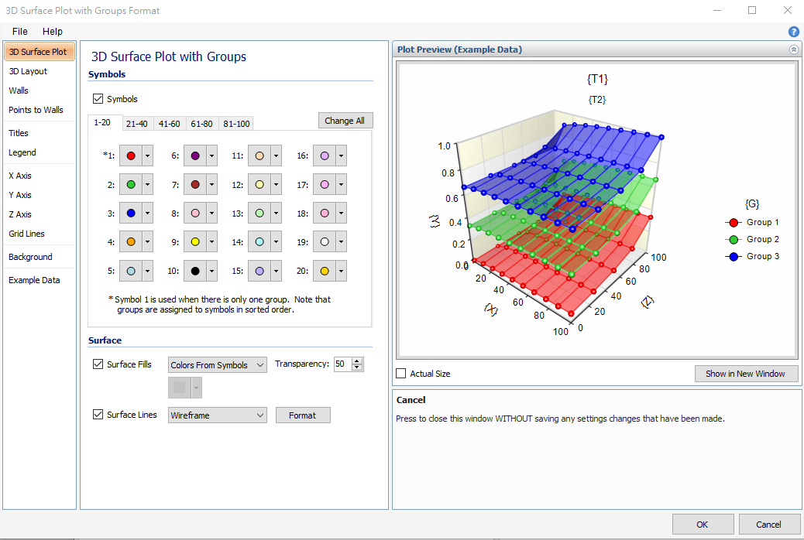Expand the Wireframe surface lines dropdown

click(217, 415)
